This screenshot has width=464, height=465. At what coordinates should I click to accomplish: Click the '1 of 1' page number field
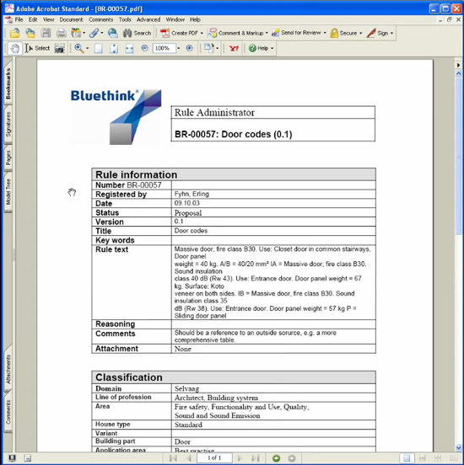[x=214, y=458]
